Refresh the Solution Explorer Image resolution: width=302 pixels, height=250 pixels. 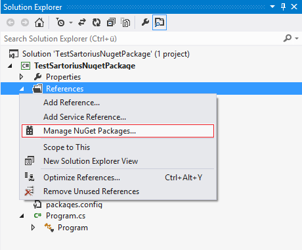point(97,22)
